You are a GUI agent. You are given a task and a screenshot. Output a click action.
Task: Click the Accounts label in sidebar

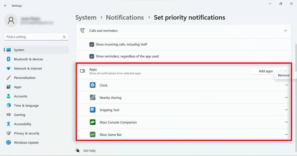coord(21,96)
